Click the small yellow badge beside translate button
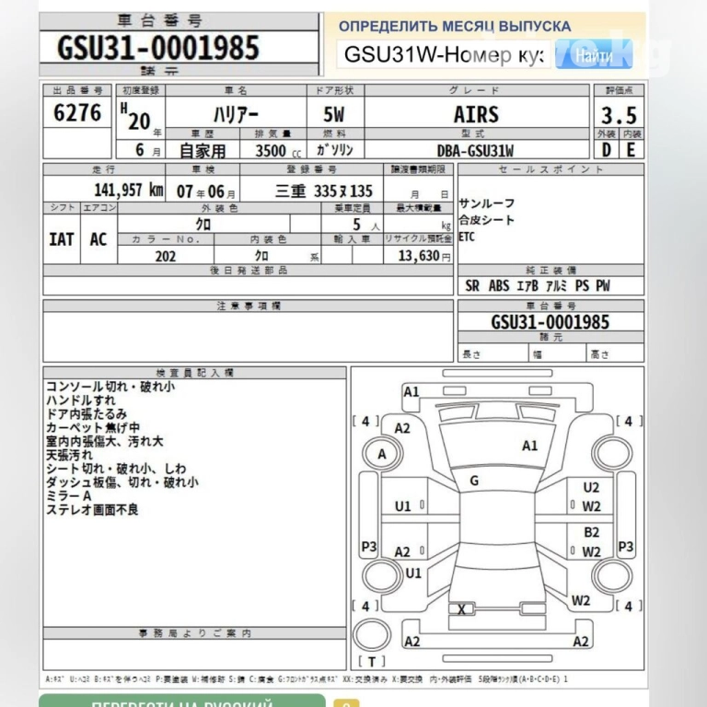707x707 pixels. coord(345,701)
